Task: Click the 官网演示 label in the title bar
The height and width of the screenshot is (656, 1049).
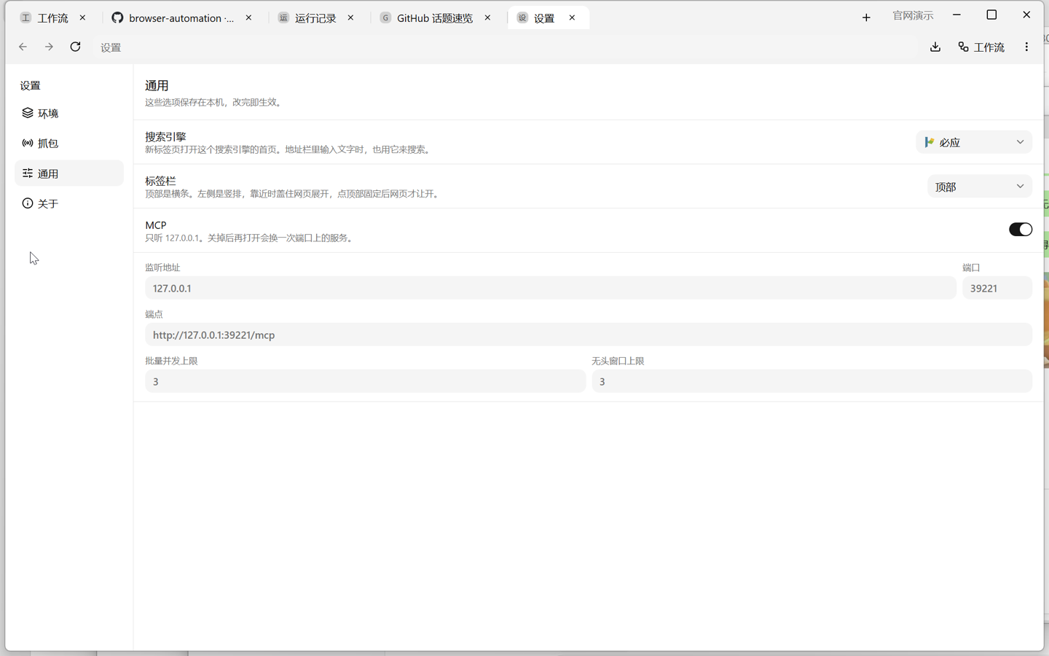Action: tap(913, 15)
